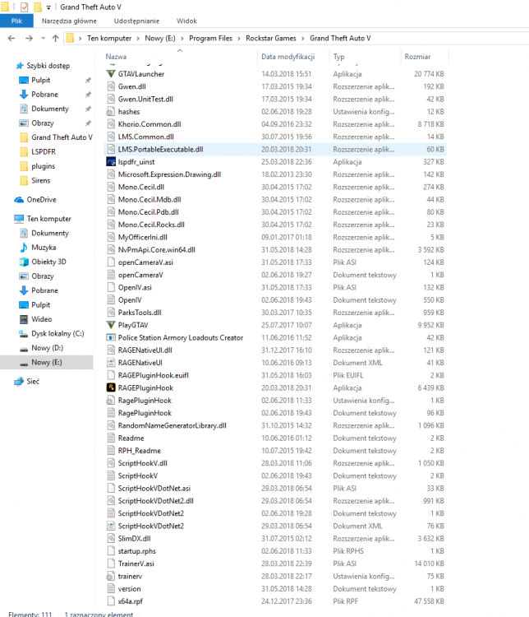Select the file startup.rphs

(x=274, y=551)
